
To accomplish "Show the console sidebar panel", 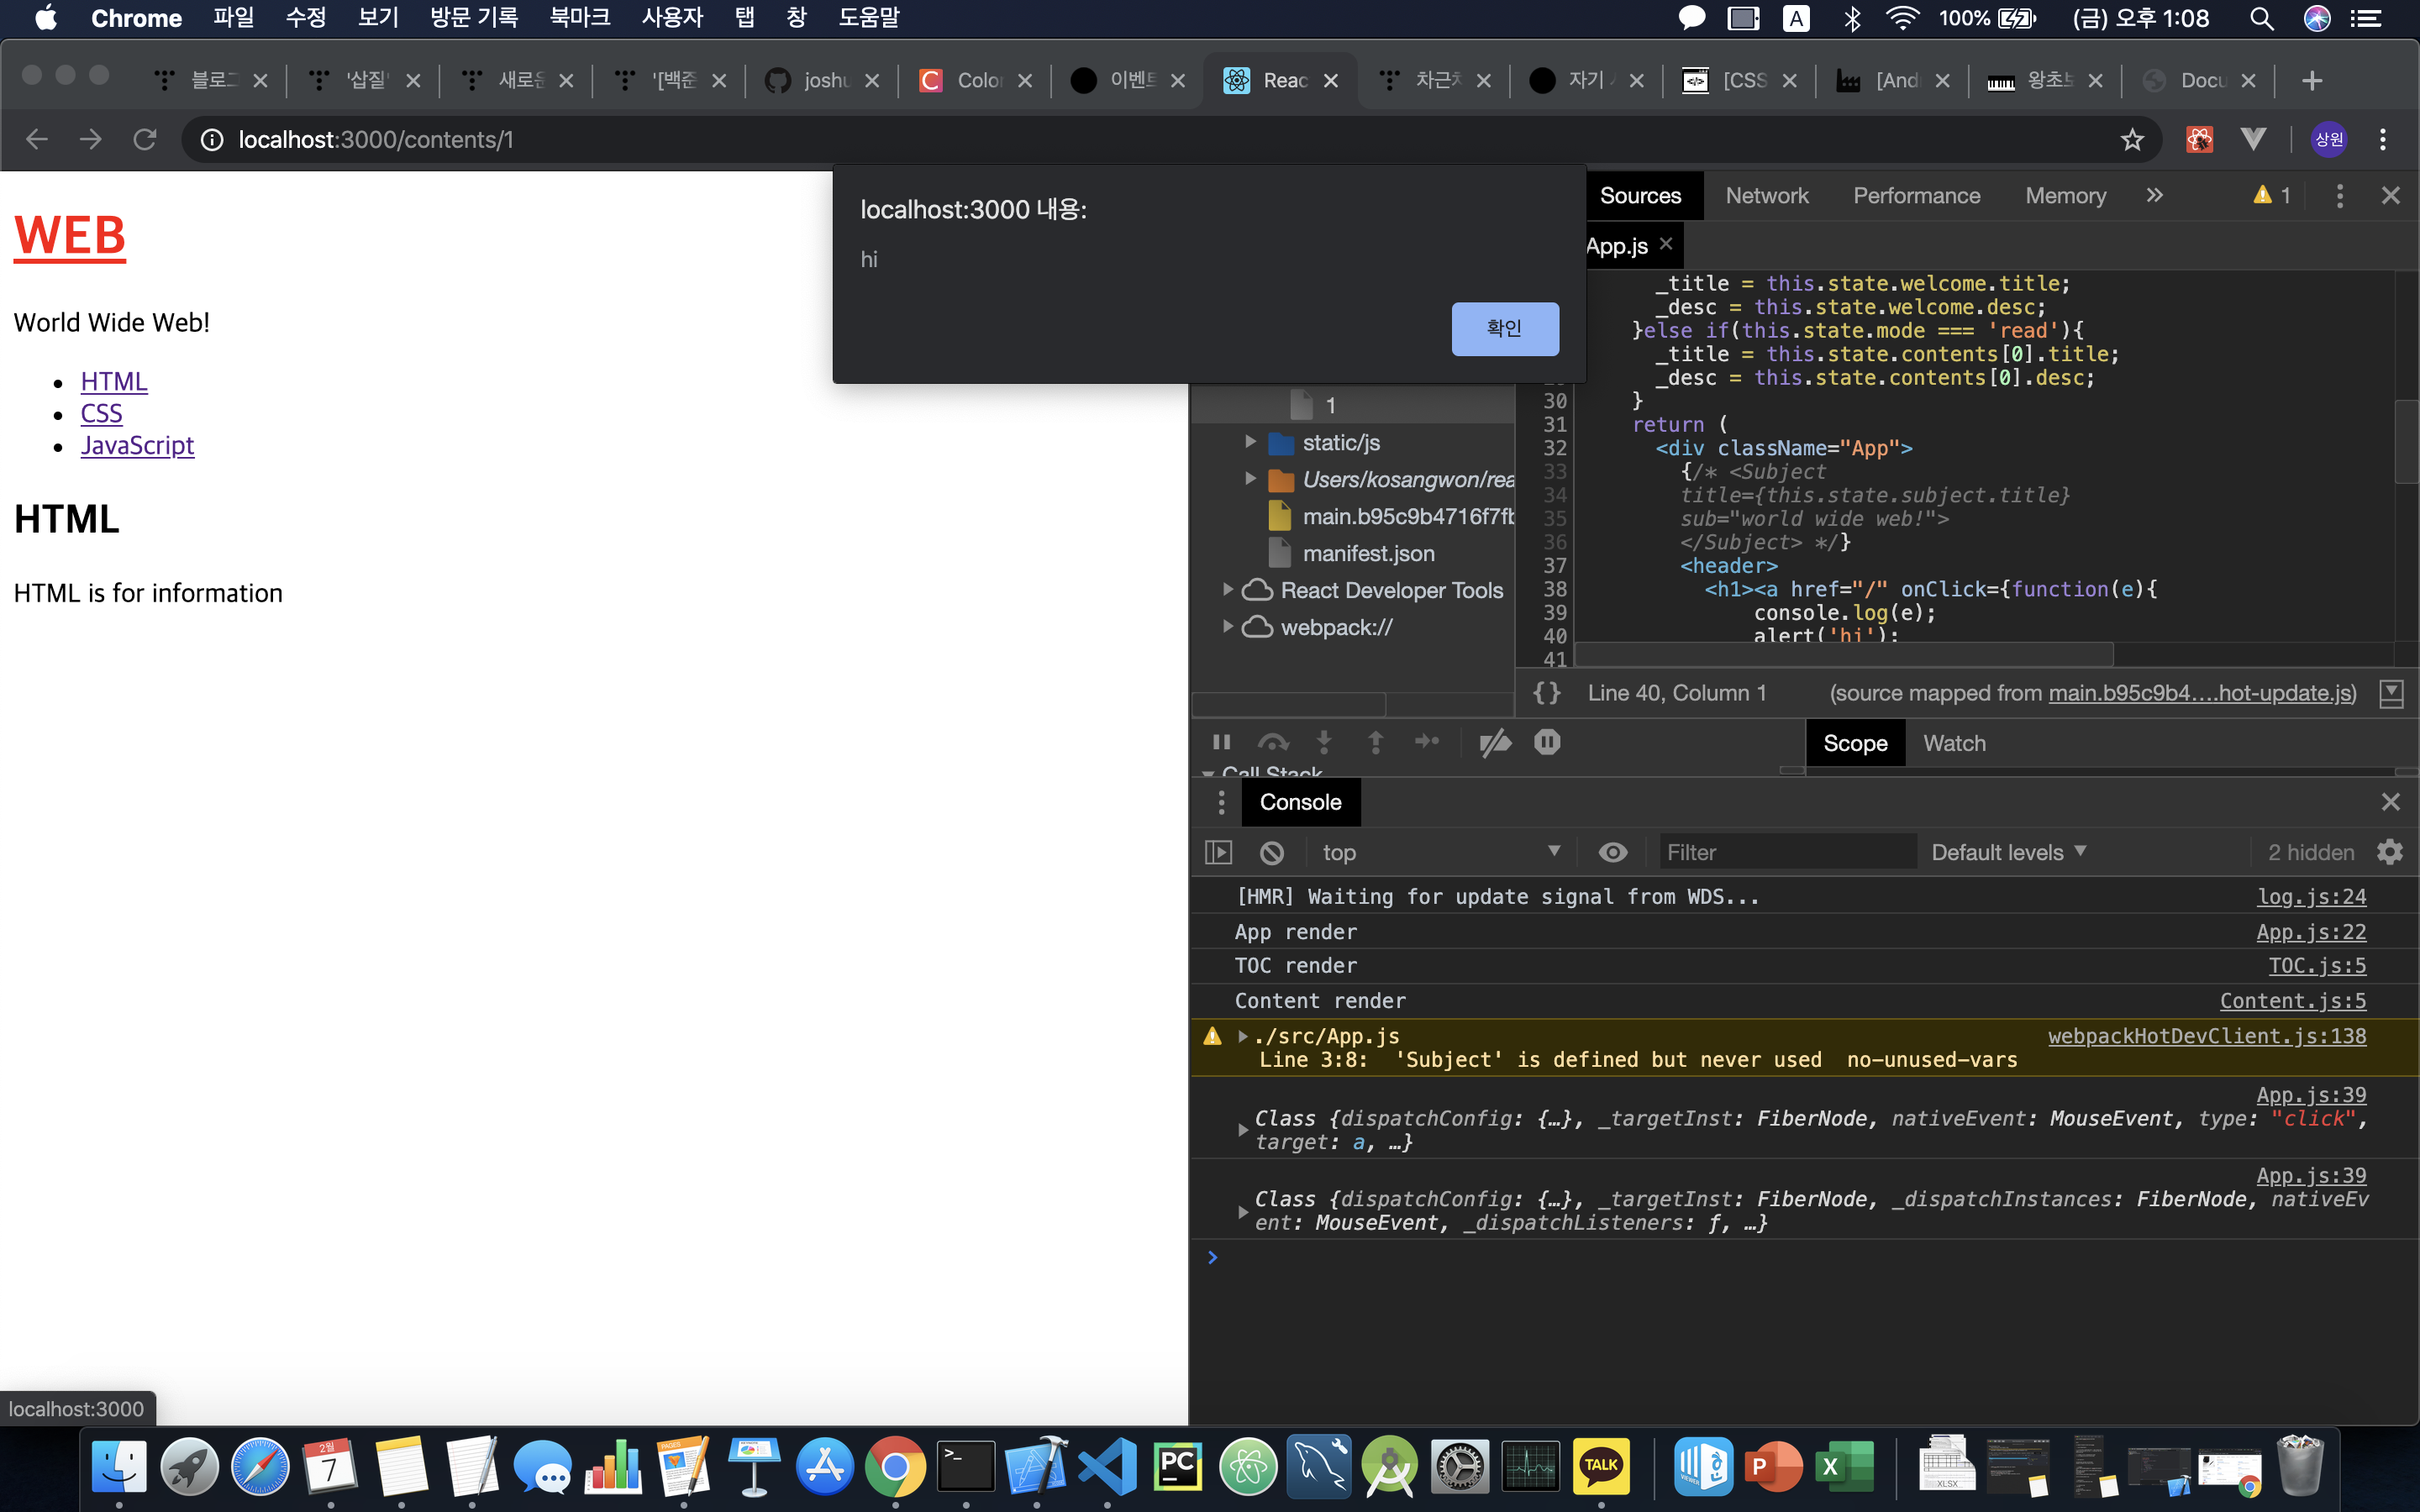I will (1218, 852).
